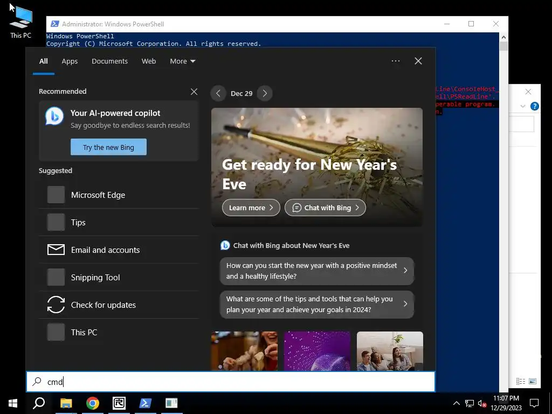This screenshot has height=414, width=552.
Task: Click the taskbar search magnifier icon
Action: [39, 403]
